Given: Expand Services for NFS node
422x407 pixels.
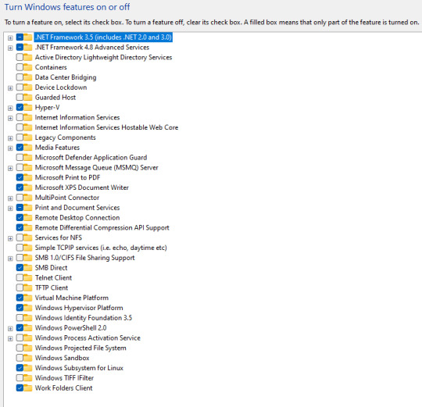Looking at the screenshot, I should 10,238.
